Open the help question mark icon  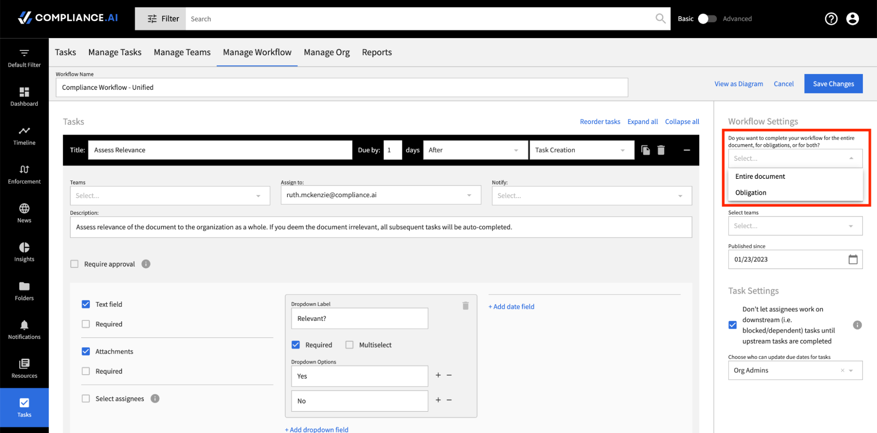pos(831,18)
